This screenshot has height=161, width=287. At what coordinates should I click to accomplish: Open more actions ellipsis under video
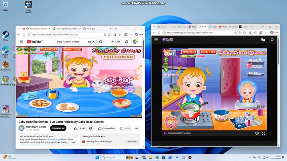point(137,128)
